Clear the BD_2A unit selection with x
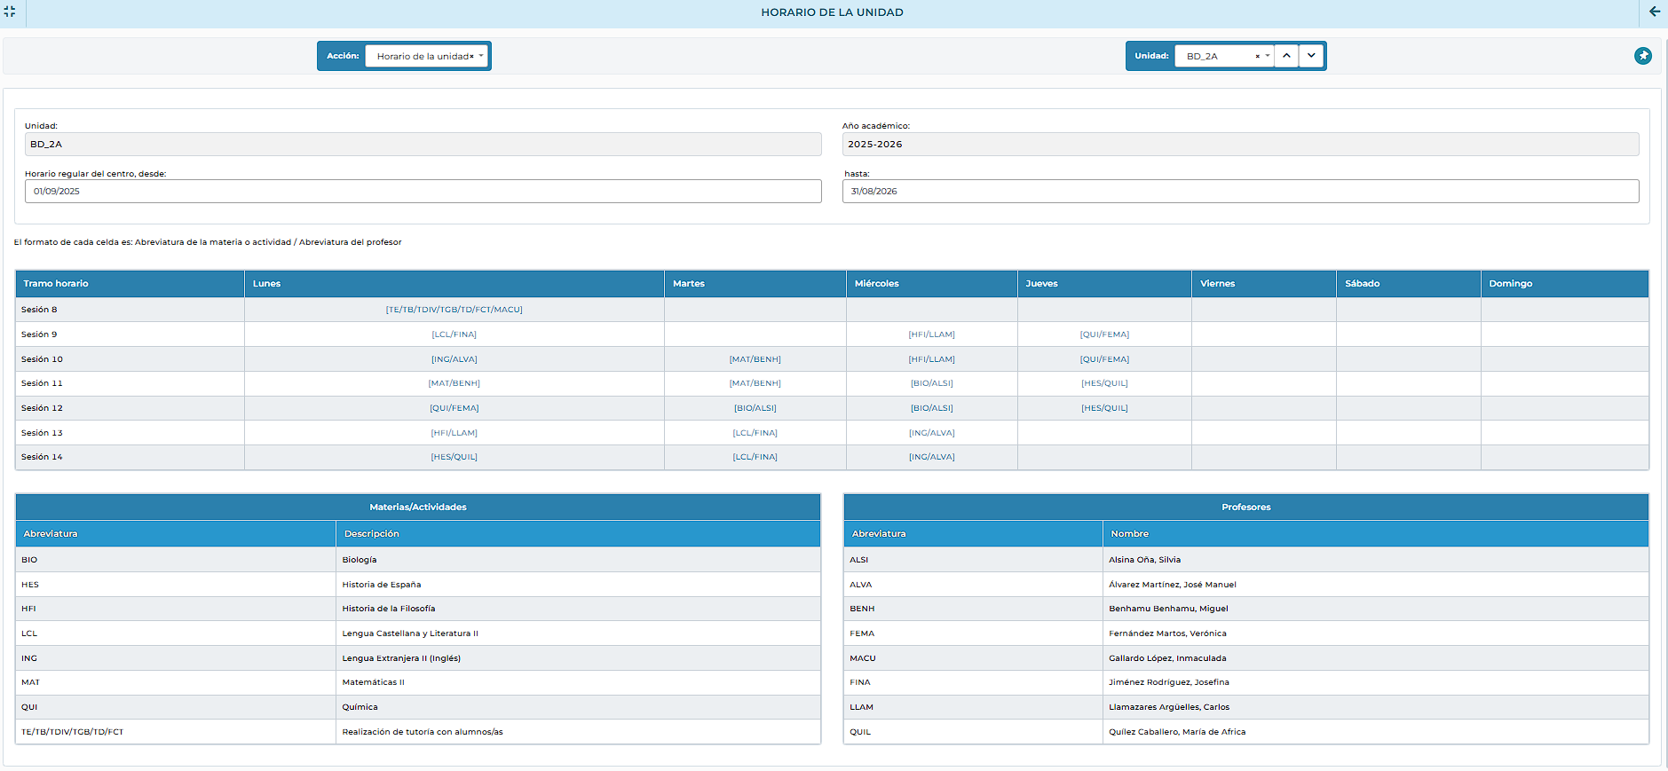This screenshot has width=1668, height=771. tap(1257, 57)
